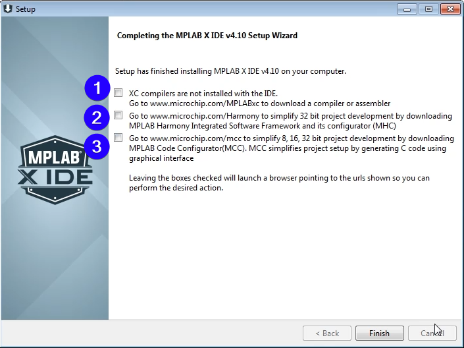Screen dimensions: 464x348
Task: Click the Cancel button
Action: click(432, 333)
